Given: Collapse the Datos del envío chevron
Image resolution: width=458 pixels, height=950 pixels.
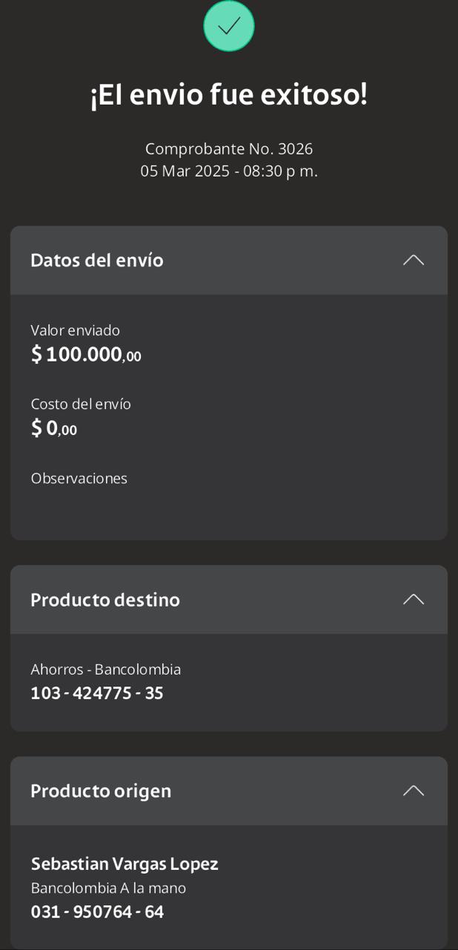Looking at the screenshot, I should click(413, 260).
